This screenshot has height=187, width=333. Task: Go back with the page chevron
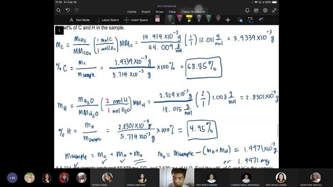(59, 30)
